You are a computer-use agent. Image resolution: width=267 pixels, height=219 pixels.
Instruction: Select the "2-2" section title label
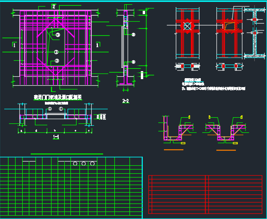coord(126,101)
